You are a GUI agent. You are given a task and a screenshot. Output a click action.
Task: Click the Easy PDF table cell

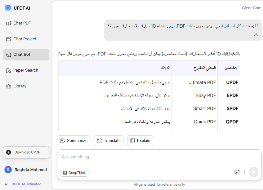point(194,95)
